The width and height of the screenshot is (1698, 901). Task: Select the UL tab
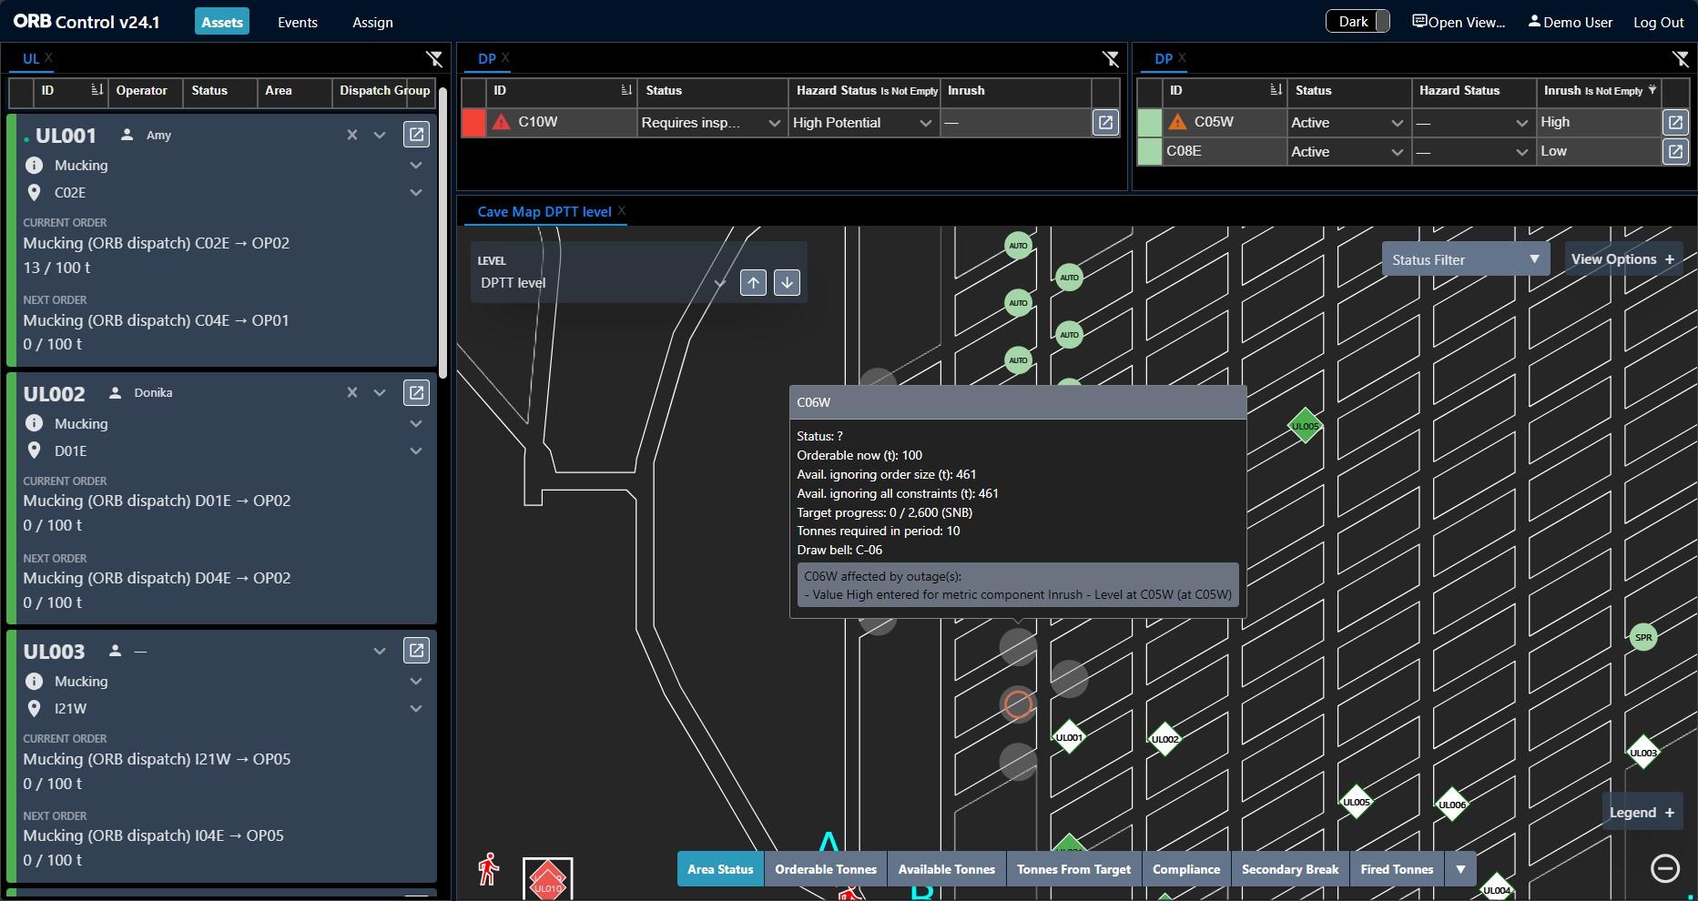[31, 59]
